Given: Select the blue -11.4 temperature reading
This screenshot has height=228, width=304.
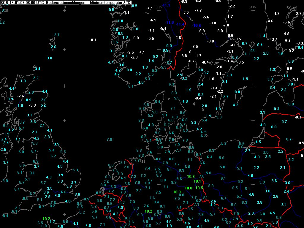Looking at the screenshot, I should (x=180, y=24).
